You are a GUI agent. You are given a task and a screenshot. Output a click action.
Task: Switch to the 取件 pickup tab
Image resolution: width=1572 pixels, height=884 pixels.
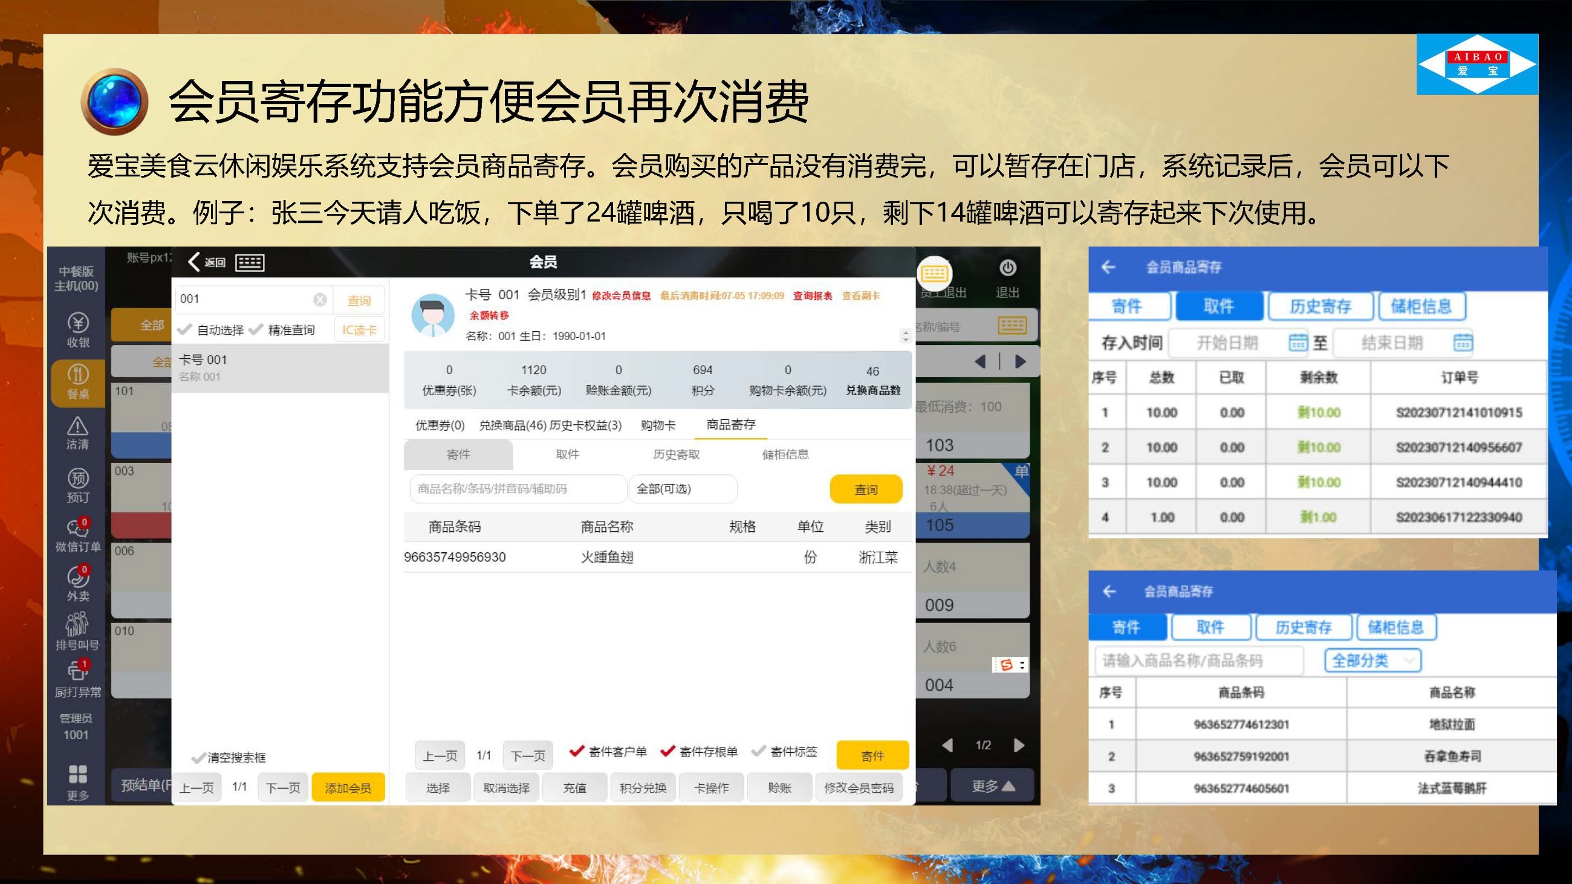tap(1218, 306)
